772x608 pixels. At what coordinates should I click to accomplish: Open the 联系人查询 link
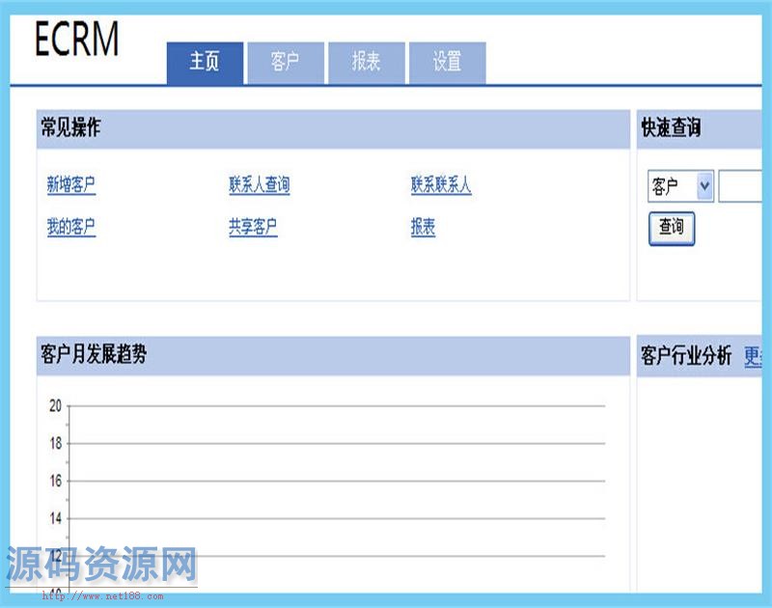click(x=259, y=185)
